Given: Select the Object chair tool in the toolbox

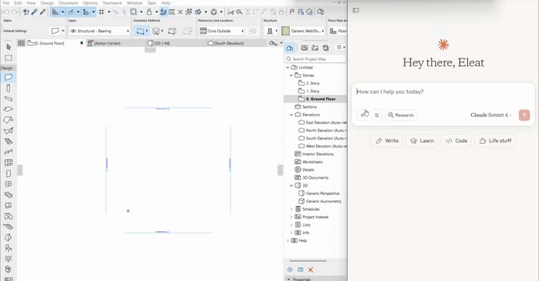Looking at the screenshot, I should 9,248.
